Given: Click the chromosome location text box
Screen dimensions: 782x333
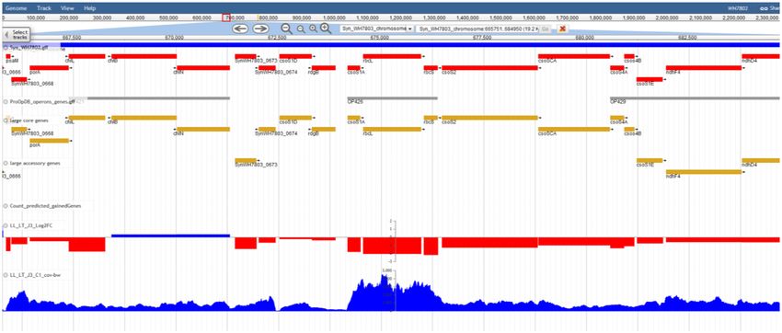Looking at the screenshot, I should coord(478,29).
